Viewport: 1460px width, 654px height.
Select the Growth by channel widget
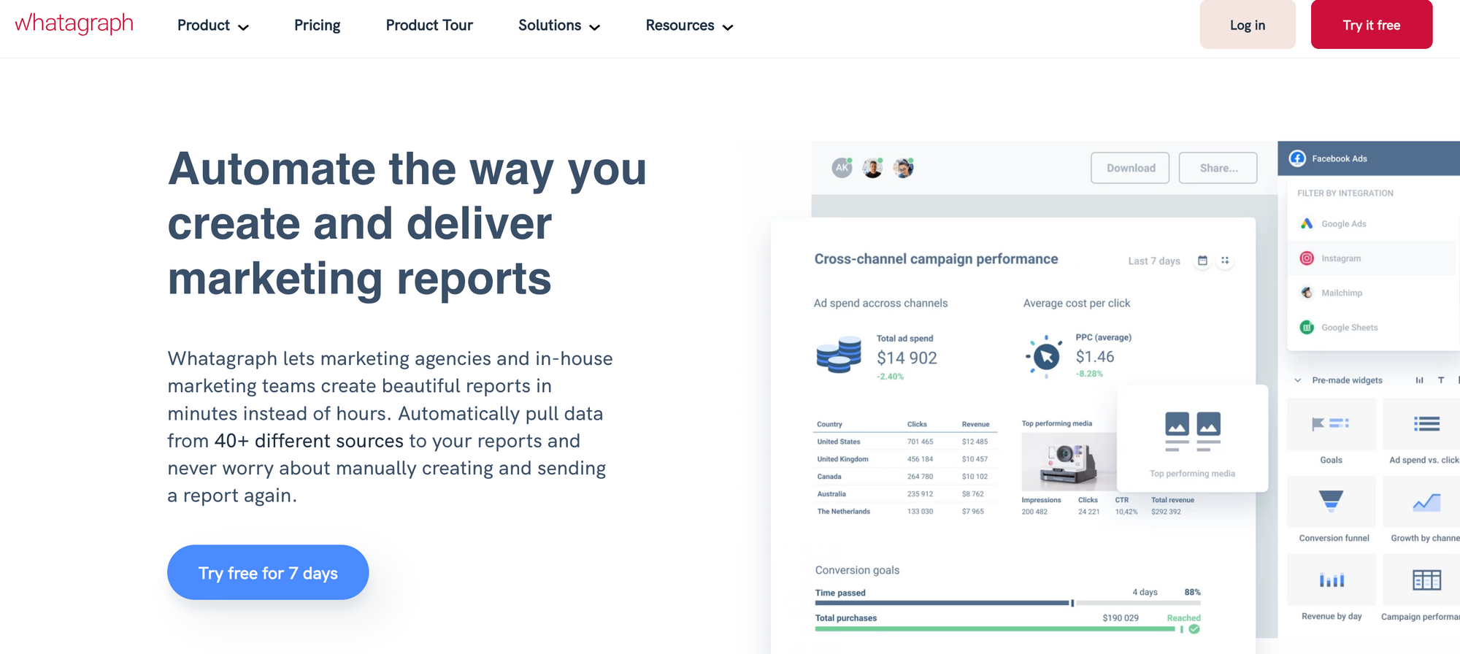(1422, 509)
